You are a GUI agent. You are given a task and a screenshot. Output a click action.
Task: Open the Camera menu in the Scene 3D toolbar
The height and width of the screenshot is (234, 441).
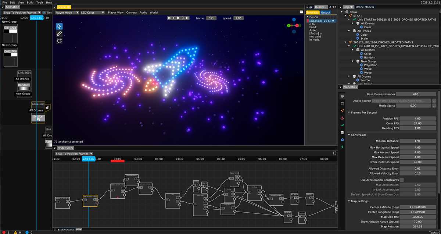point(131,13)
